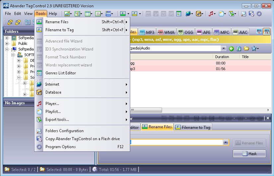
Task: Click the first folder icon in second toolbar
Action: tap(10, 22)
